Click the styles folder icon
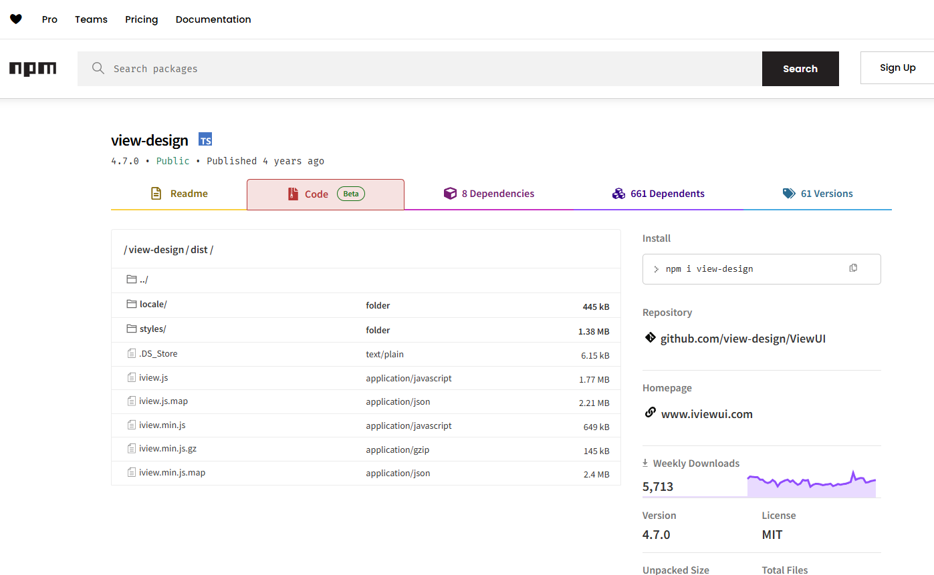This screenshot has width=934, height=575. point(131,329)
